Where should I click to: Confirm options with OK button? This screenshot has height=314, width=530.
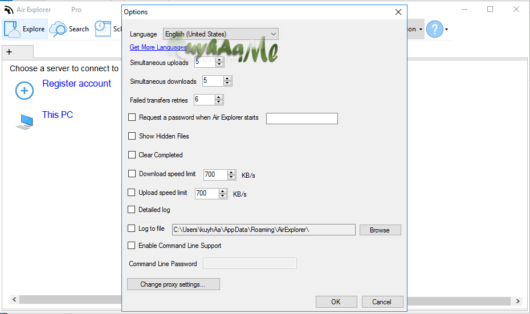click(x=336, y=302)
